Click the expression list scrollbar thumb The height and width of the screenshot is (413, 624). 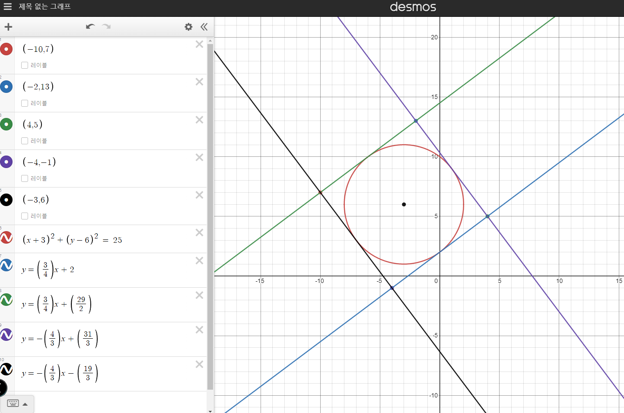[x=210, y=216]
